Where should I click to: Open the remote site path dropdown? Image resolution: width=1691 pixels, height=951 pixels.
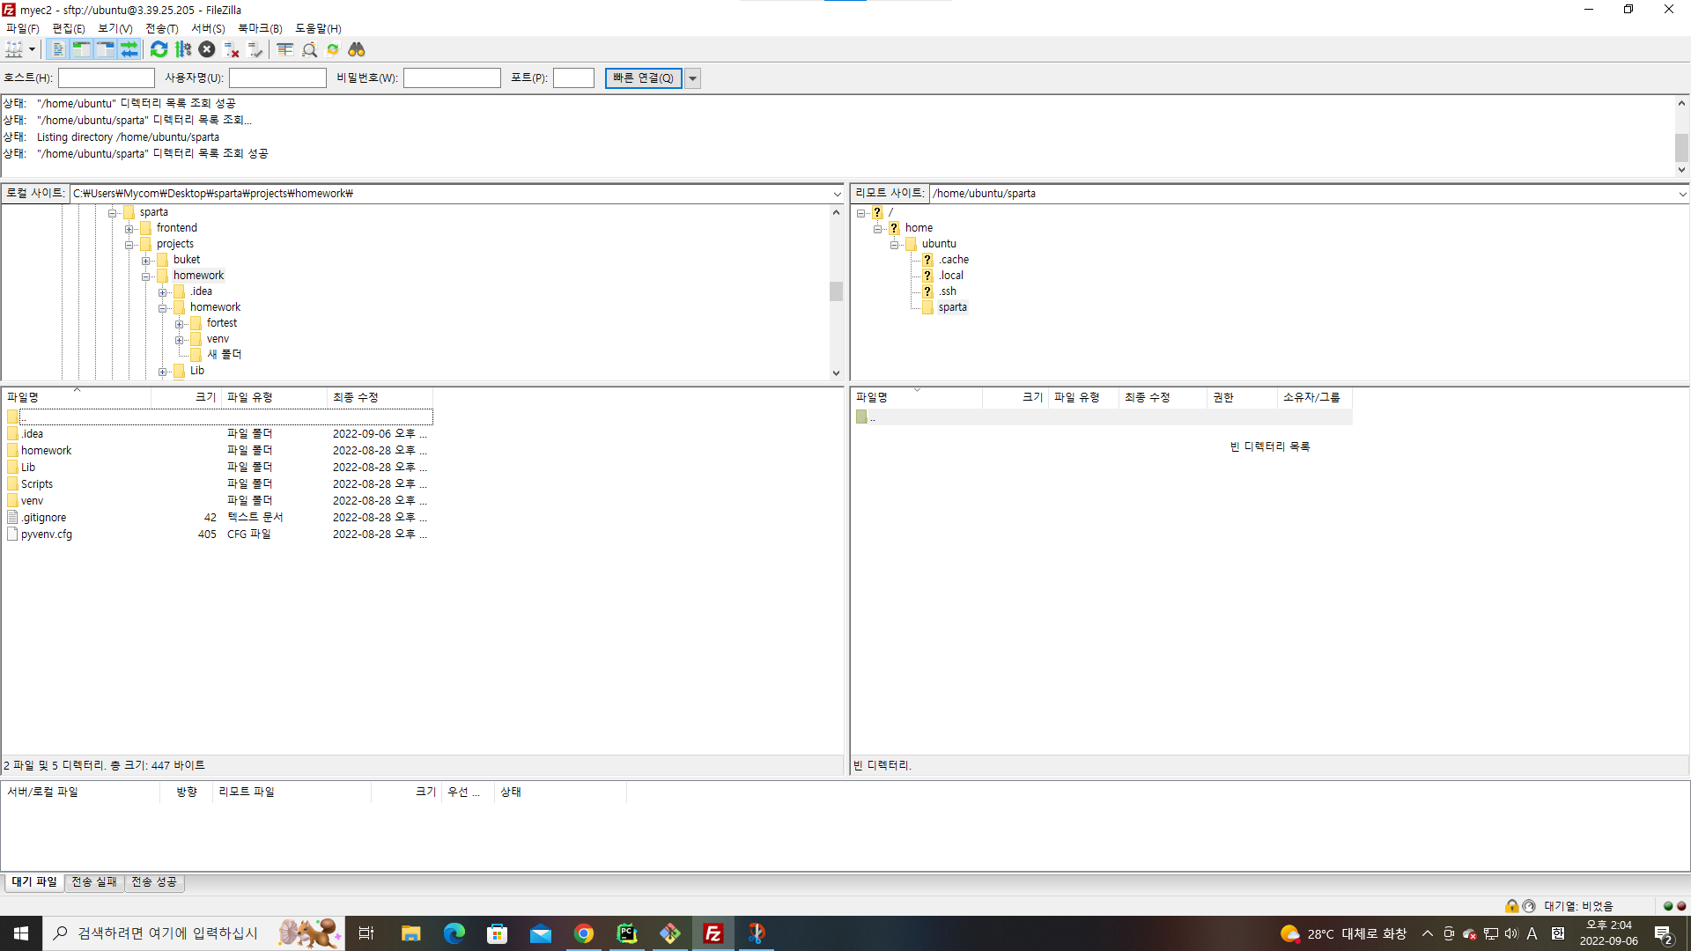[x=1682, y=194]
